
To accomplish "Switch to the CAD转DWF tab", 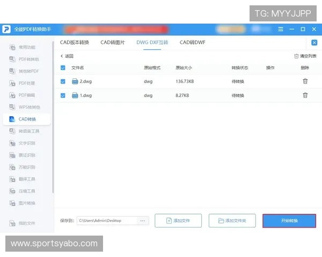I will [x=193, y=42].
